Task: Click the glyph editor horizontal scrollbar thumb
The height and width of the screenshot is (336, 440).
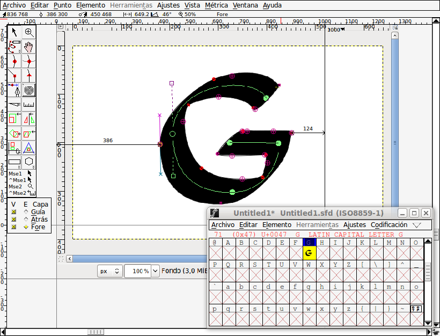Action: click(96, 332)
